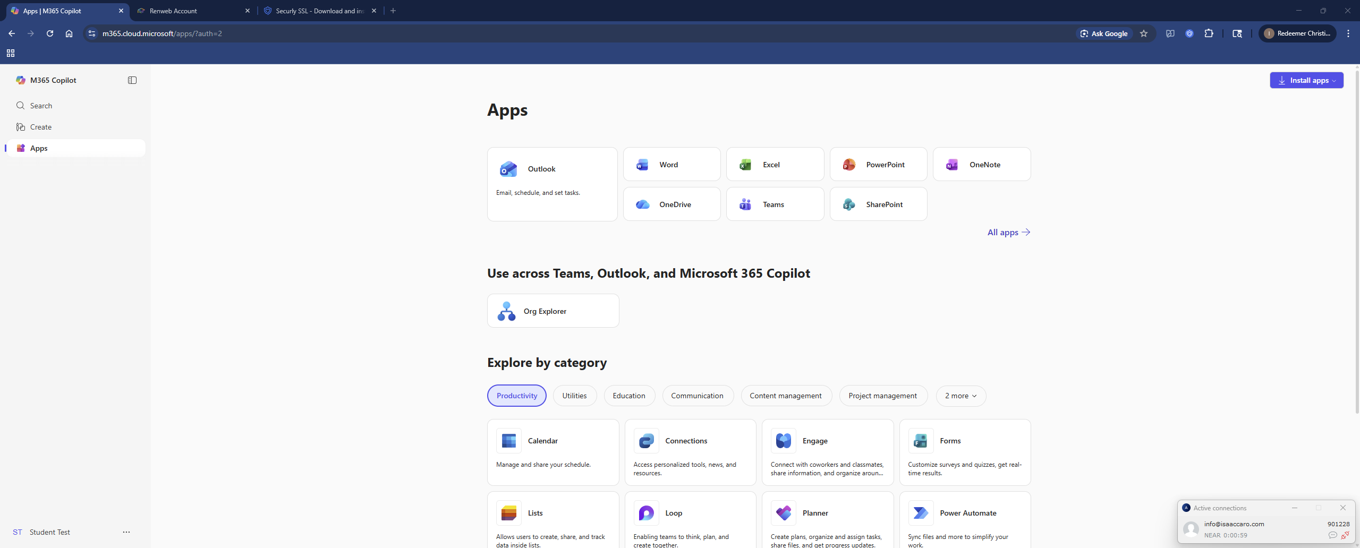Open the Redeemer Christi profile menu
Image resolution: width=1360 pixels, height=548 pixels.
1297,33
